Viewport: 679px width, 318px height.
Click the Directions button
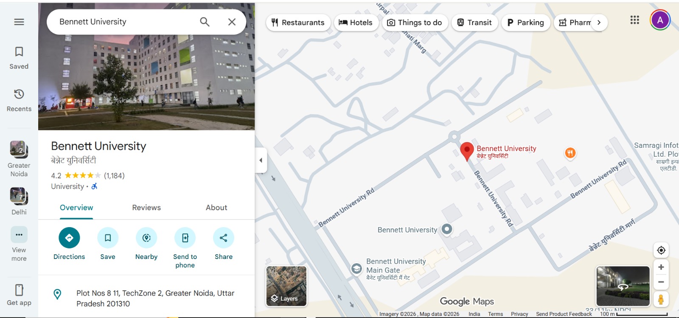point(69,244)
